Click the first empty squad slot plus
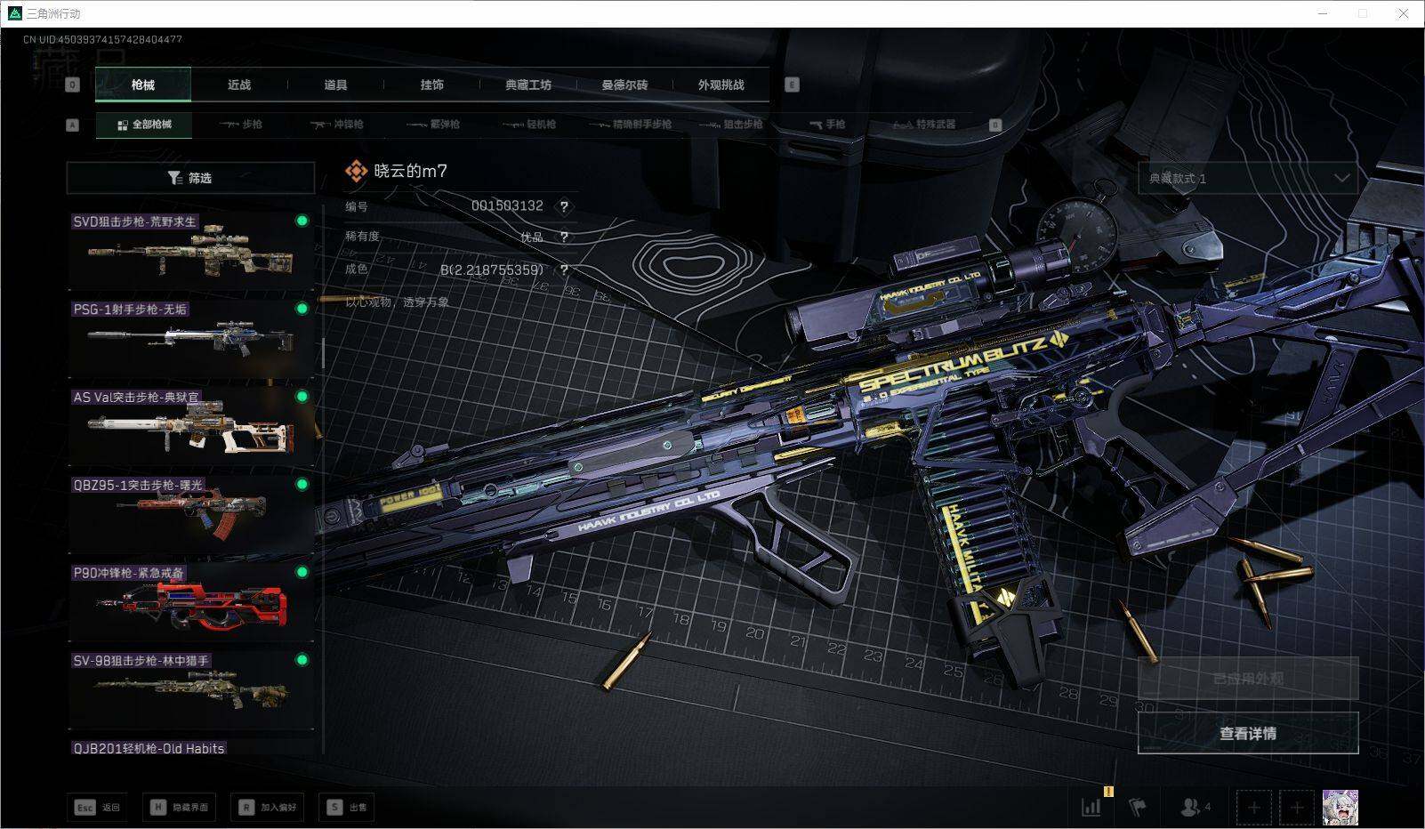This screenshot has height=829, width=1425. 1253,808
